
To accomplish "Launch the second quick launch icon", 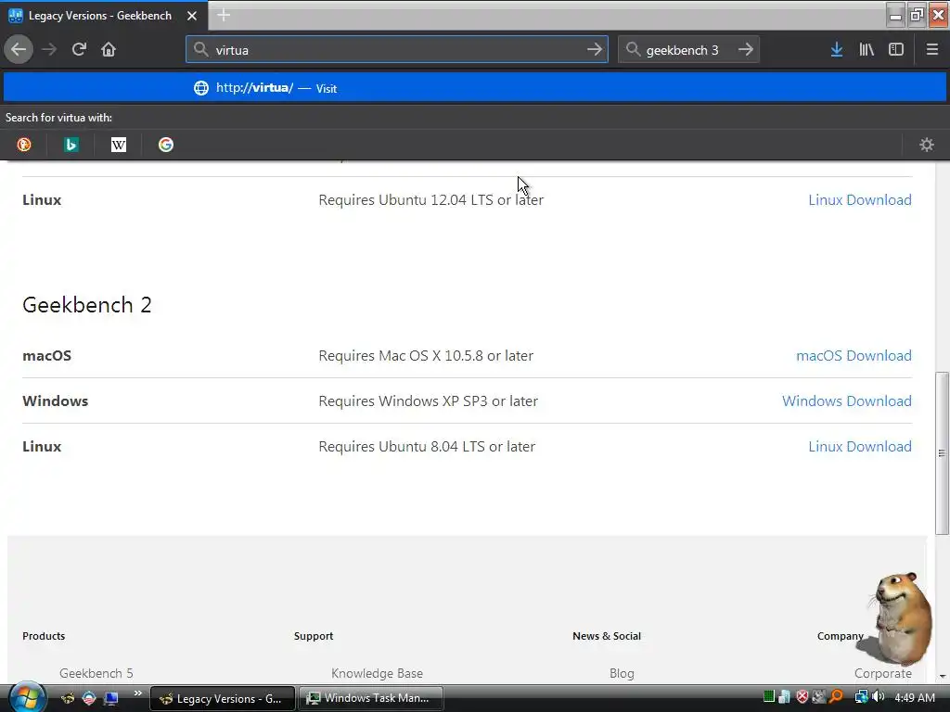I will (x=89, y=698).
